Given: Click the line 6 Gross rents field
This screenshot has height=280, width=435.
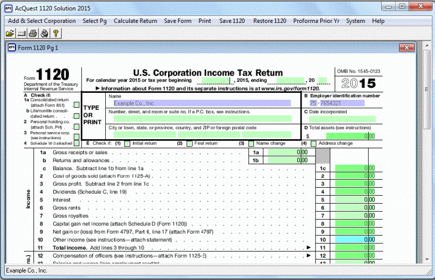Looking at the screenshot, I should click(x=355, y=207).
